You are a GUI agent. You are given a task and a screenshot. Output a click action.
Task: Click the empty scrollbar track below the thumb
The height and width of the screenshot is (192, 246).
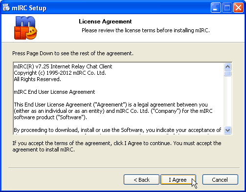point(227,101)
